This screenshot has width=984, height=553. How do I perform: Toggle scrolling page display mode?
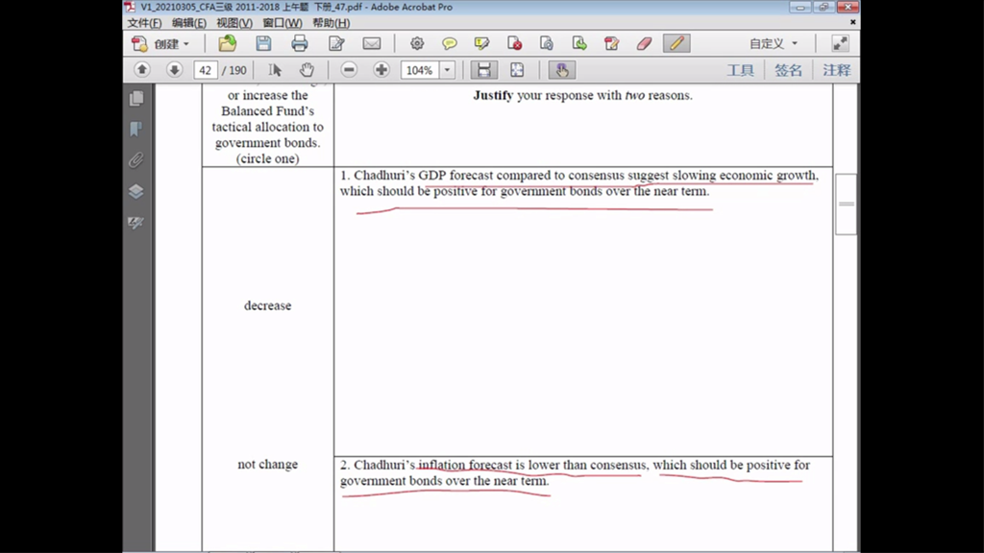[x=483, y=70]
